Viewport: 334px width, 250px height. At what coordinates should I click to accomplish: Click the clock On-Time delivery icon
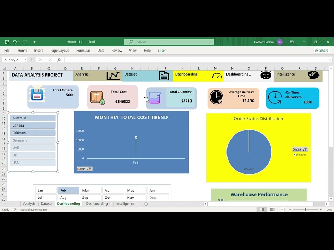275,97
